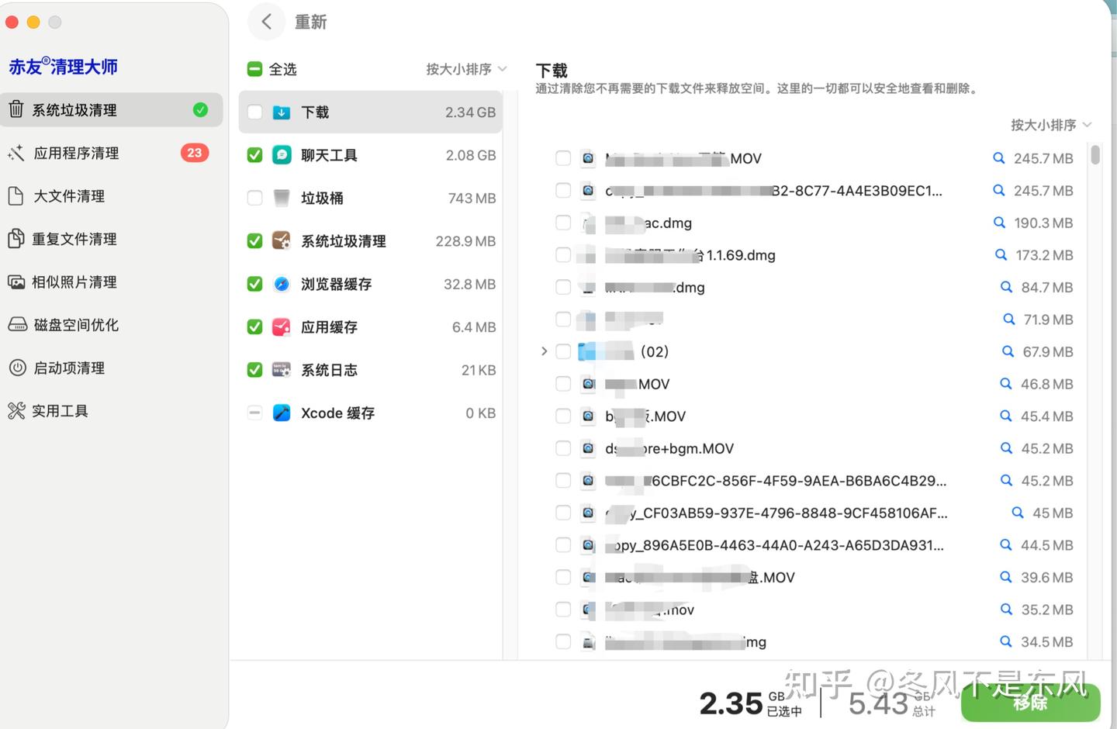Check the box for the ac.dmg file
The image size is (1117, 729).
tap(563, 223)
